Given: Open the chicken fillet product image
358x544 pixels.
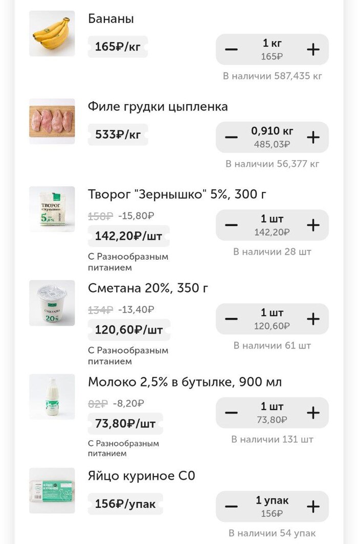Looking at the screenshot, I should tap(52, 121).
